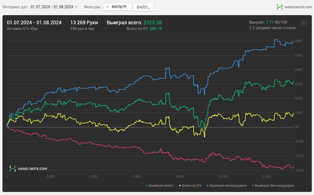Toggle the Выиграл всего legend series
The width and height of the screenshot is (314, 195).
161,185
